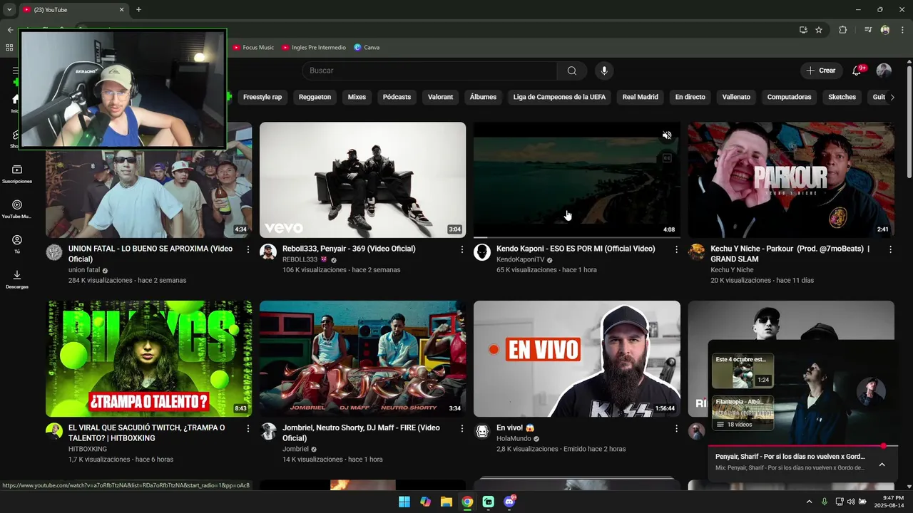The height and width of the screenshot is (513, 913).
Task: Open Suscripciones in the left sidebar
Action: click(17, 174)
